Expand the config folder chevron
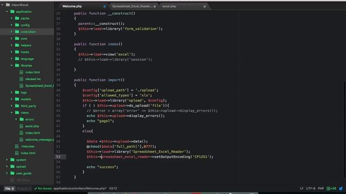 pyautogui.click(x=11, y=25)
